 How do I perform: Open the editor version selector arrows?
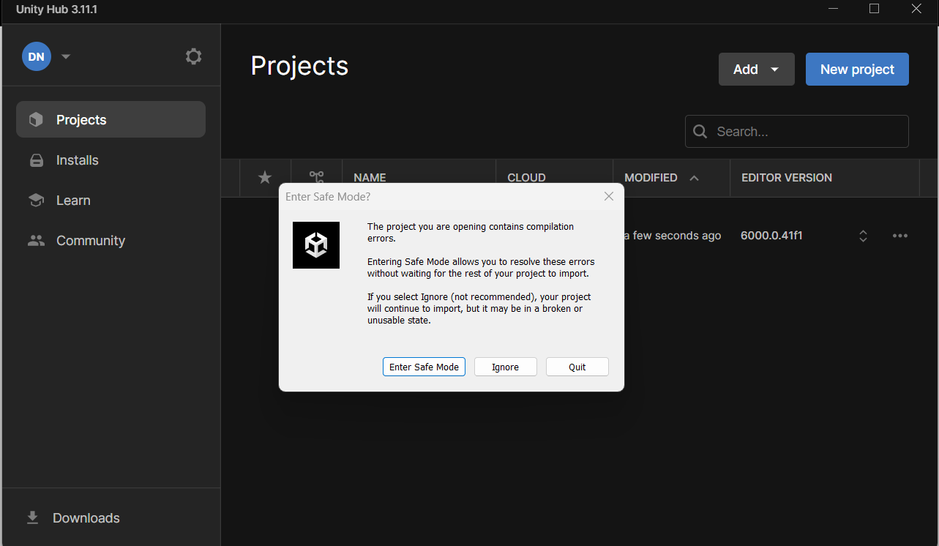(863, 235)
